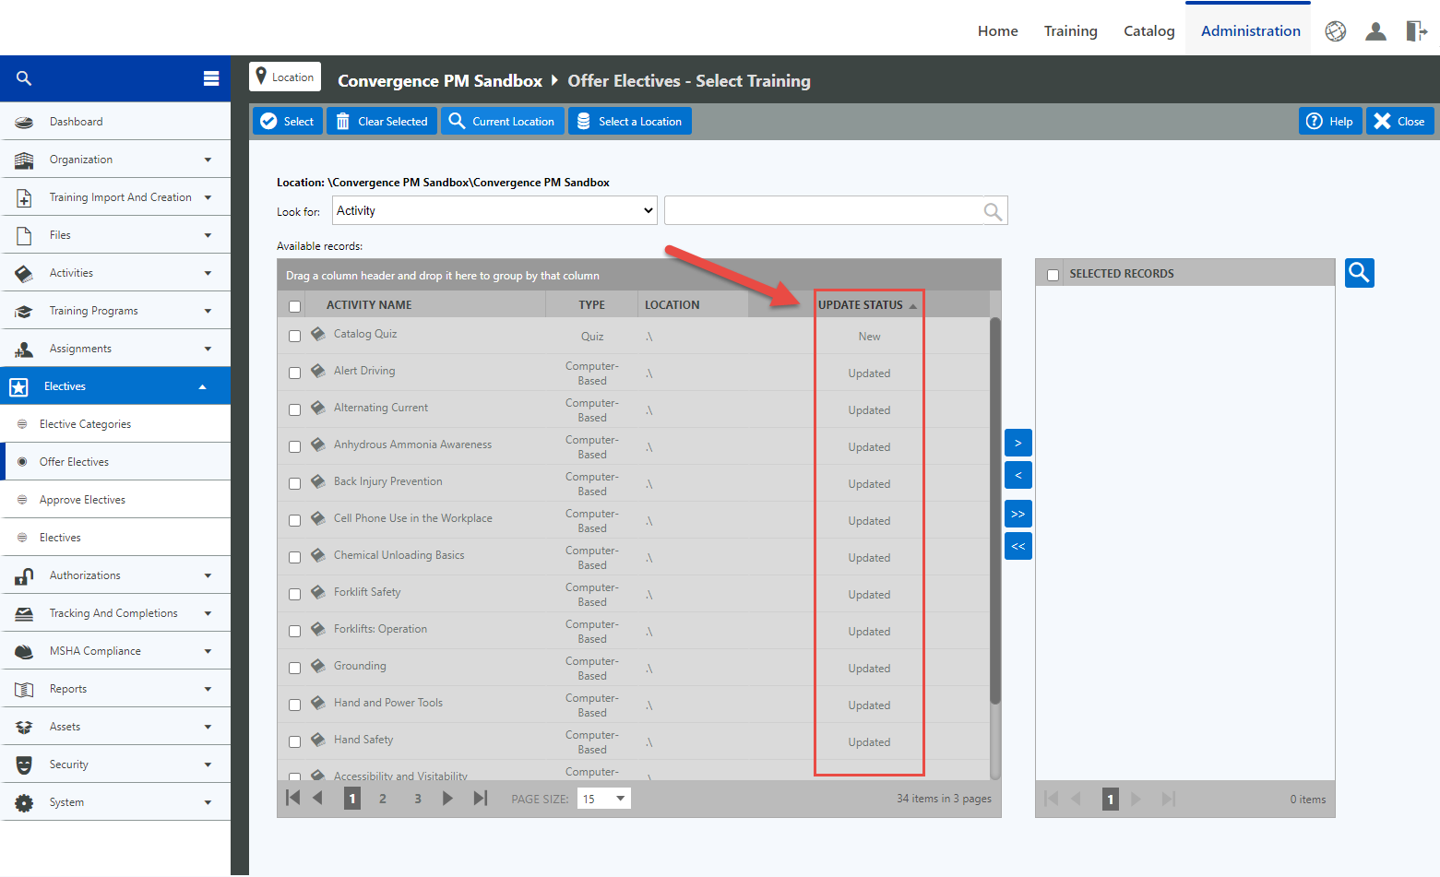Check the Back Injury Prevention checkbox
1440x877 pixels.
[x=294, y=483]
